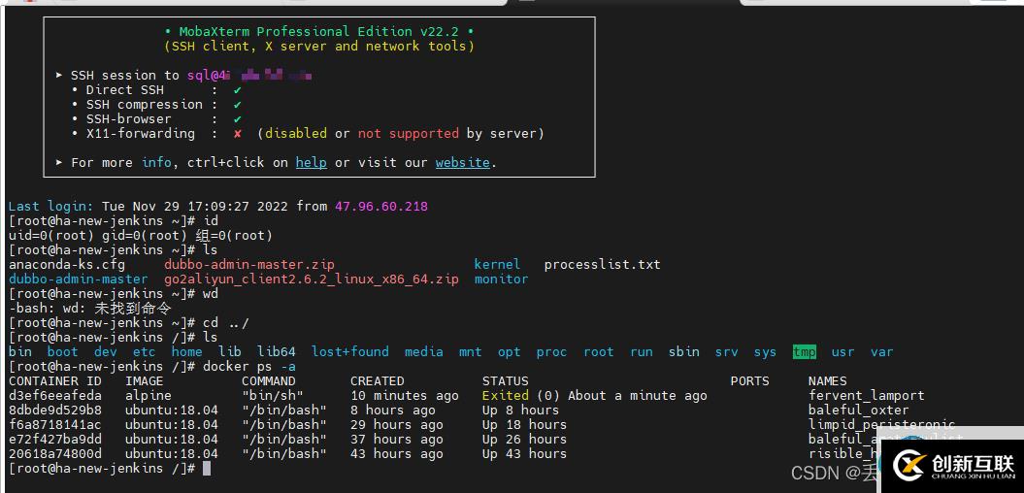Open the underlined help link
This screenshot has height=493, width=1024.
click(x=311, y=163)
